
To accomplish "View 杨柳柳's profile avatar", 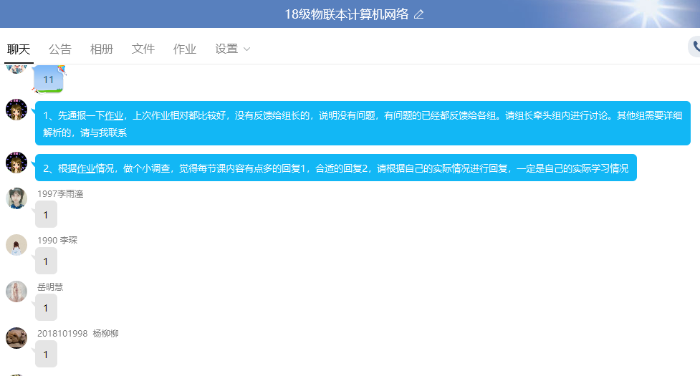I will tap(16, 338).
